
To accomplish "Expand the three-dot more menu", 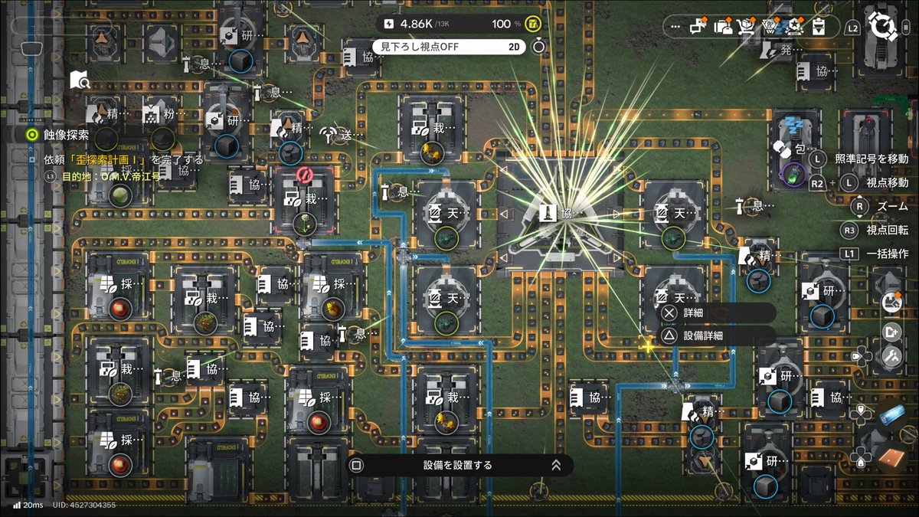I will [675, 27].
